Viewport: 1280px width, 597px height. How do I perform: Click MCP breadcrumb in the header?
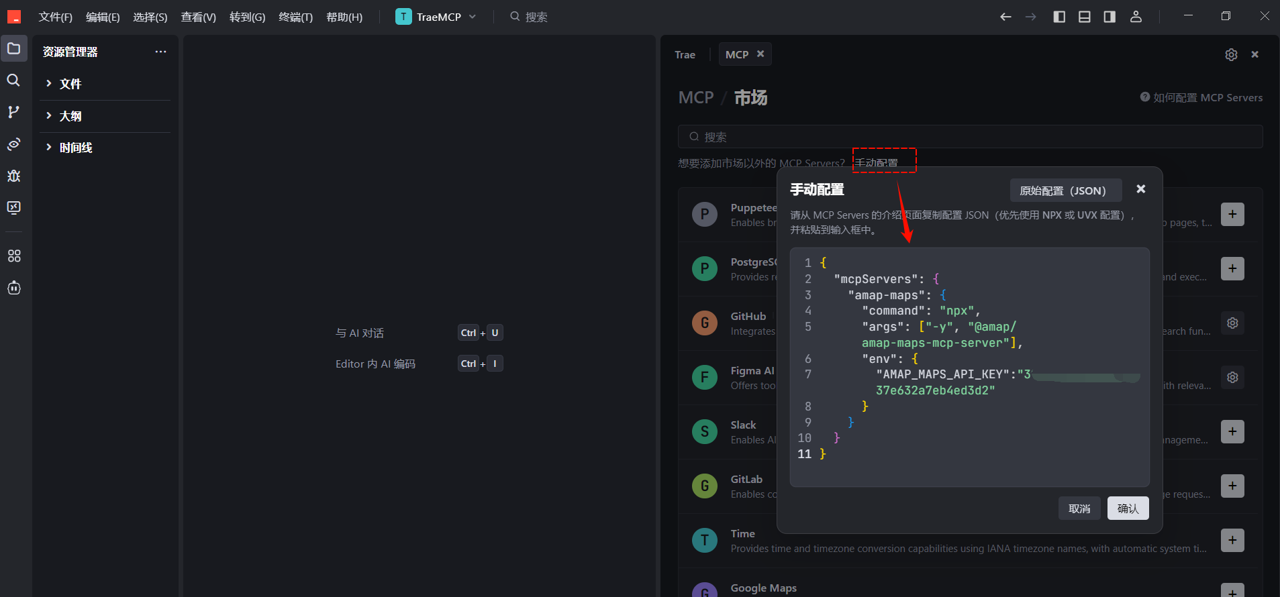click(x=695, y=98)
